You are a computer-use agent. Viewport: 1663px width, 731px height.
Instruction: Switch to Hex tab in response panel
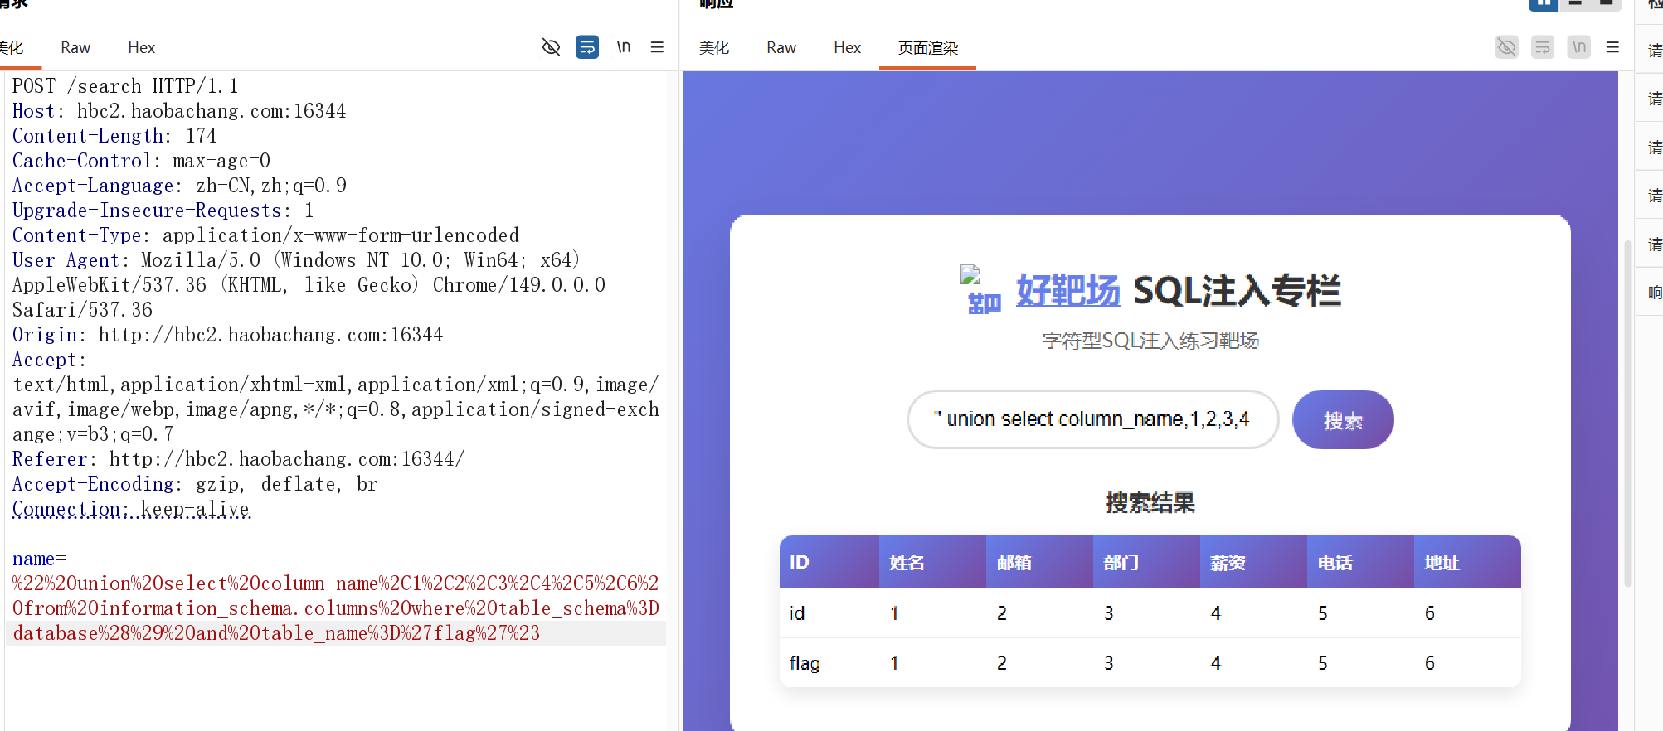coord(848,48)
